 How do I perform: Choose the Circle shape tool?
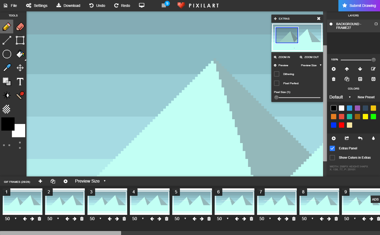pyautogui.click(x=7, y=54)
